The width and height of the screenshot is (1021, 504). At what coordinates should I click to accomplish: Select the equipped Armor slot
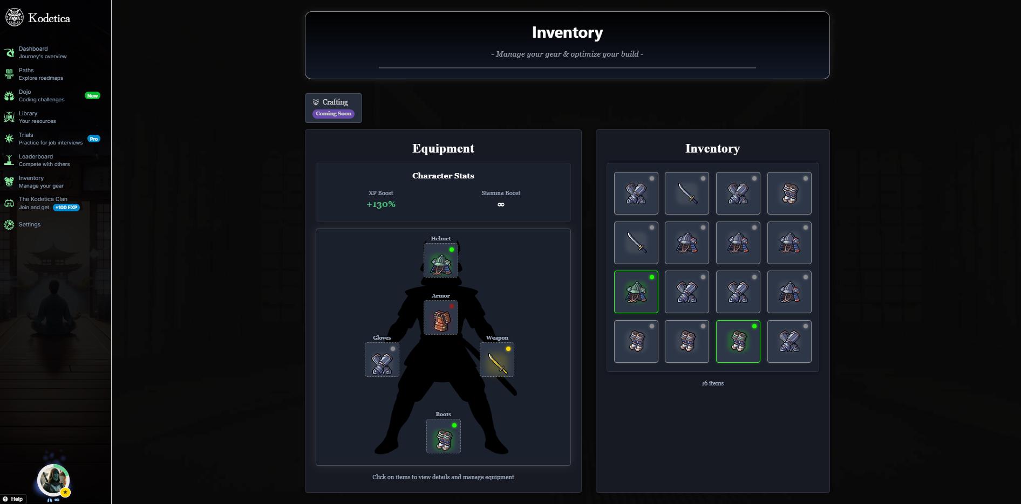coord(440,317)
